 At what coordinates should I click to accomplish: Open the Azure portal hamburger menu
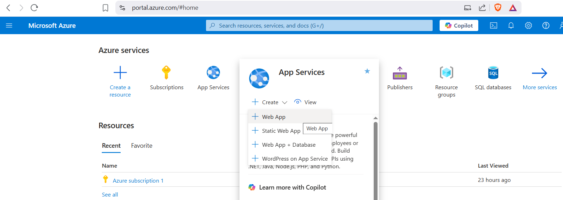9,25
